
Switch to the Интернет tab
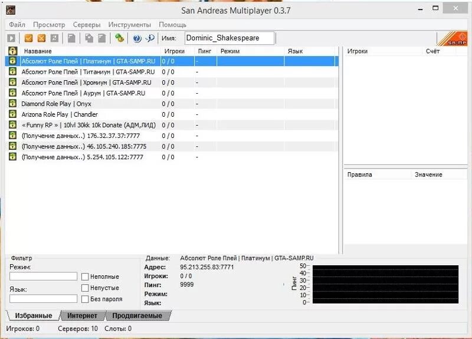pyautogui.click(x=82, y=315)
